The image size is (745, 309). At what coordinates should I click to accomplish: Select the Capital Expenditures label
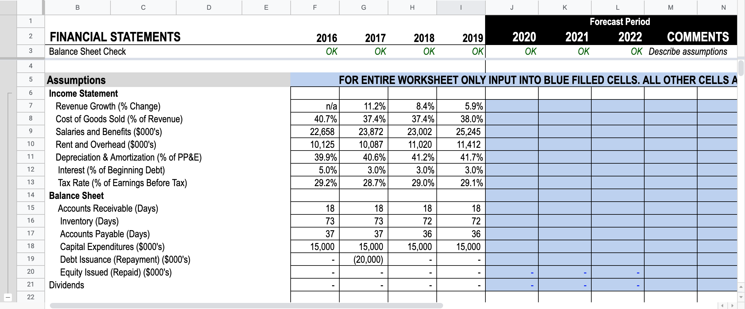[112, 247]
